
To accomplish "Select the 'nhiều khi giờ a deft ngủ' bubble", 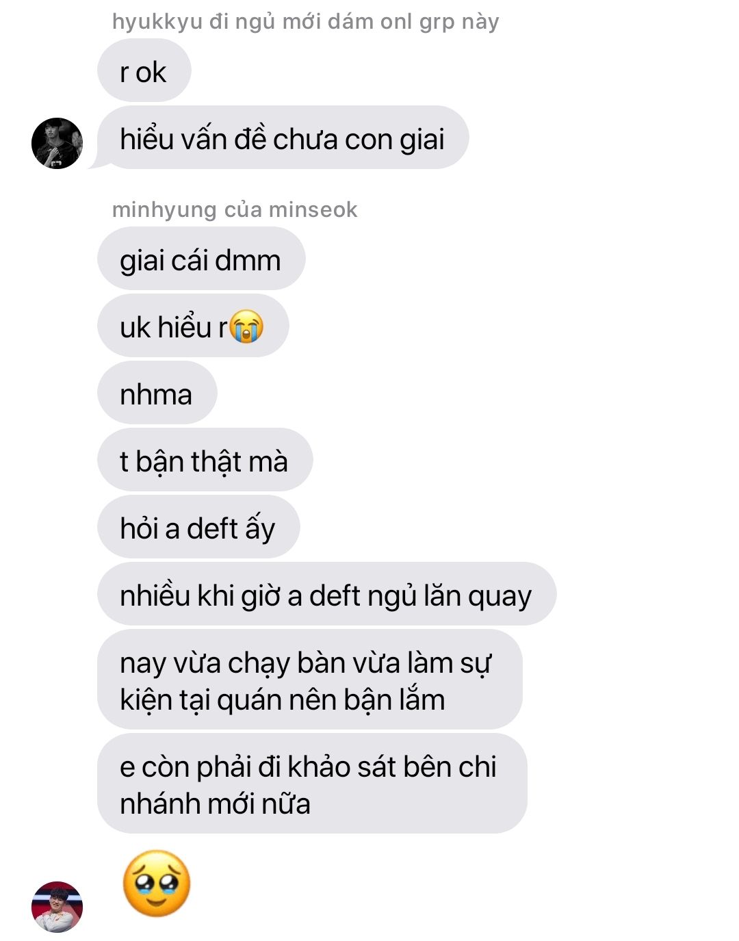I will point(327,594).
